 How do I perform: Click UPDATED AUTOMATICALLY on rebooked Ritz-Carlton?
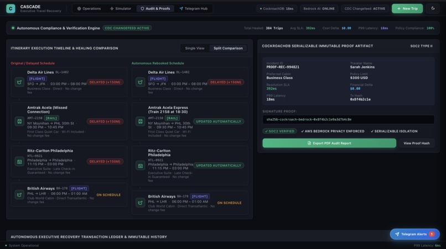point(219,165)
